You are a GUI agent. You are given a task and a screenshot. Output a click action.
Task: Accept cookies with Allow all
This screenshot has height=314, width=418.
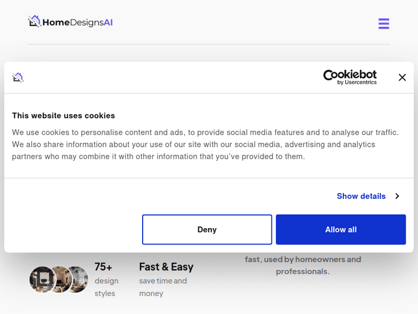click(341, 230)
